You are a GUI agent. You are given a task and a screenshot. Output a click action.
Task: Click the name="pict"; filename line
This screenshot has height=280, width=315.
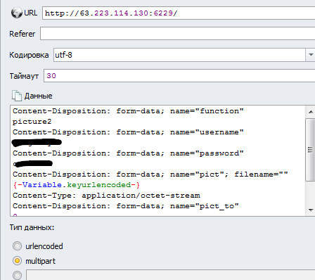click(150, 174)
